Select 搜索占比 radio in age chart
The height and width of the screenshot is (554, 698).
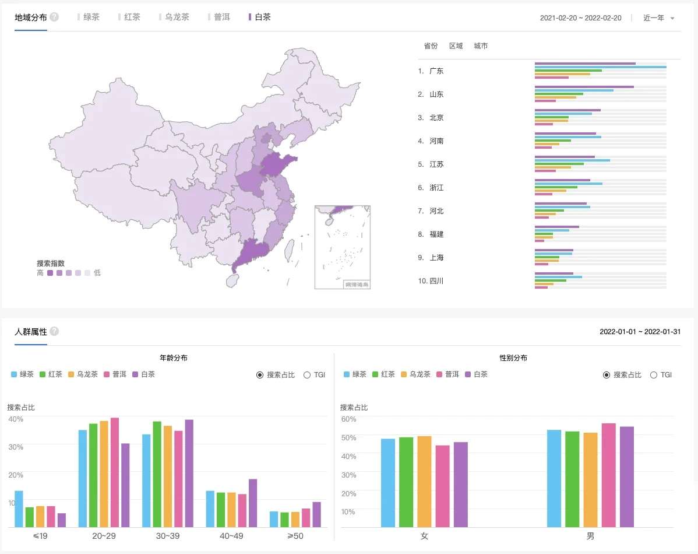276,375
